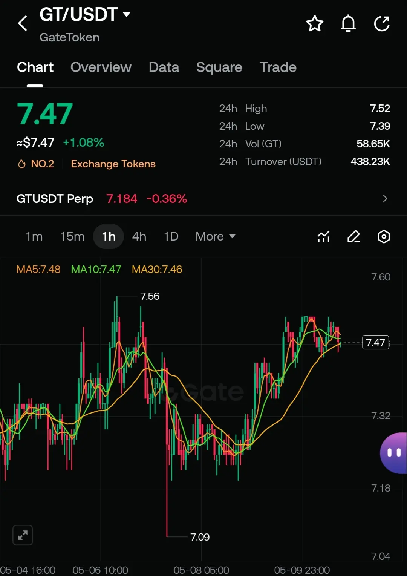Viewport: 407px width, 576px height.
Task: Tap the current price marker 7.47 on axis
Action: 375,342
